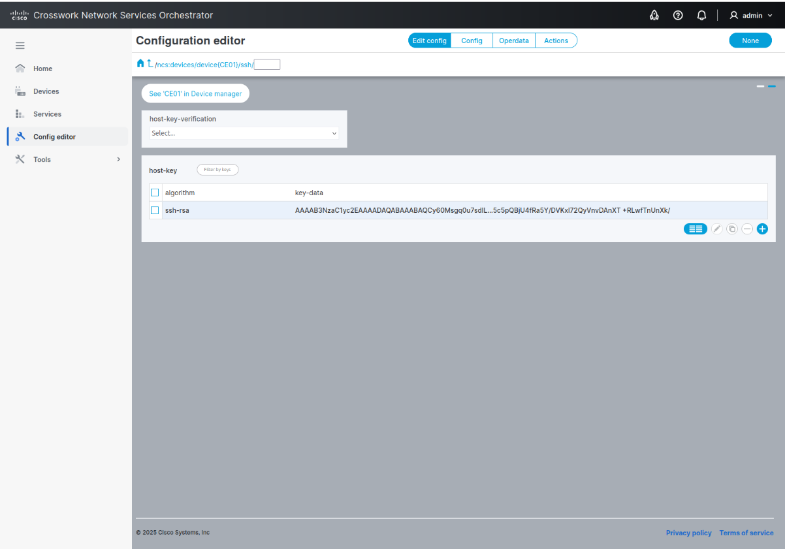Click See 'CE01' in Device manager button

pos(195,93)
